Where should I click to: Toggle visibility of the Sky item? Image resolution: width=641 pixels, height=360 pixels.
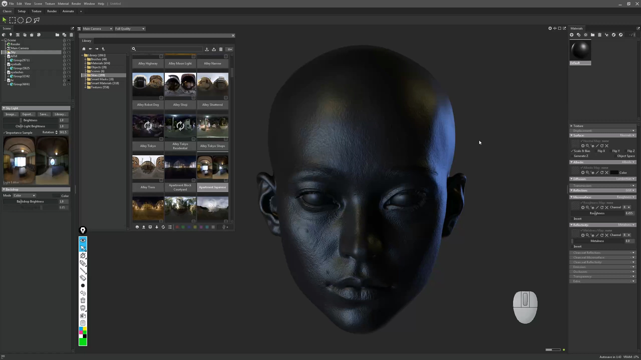tap(69, 52)
